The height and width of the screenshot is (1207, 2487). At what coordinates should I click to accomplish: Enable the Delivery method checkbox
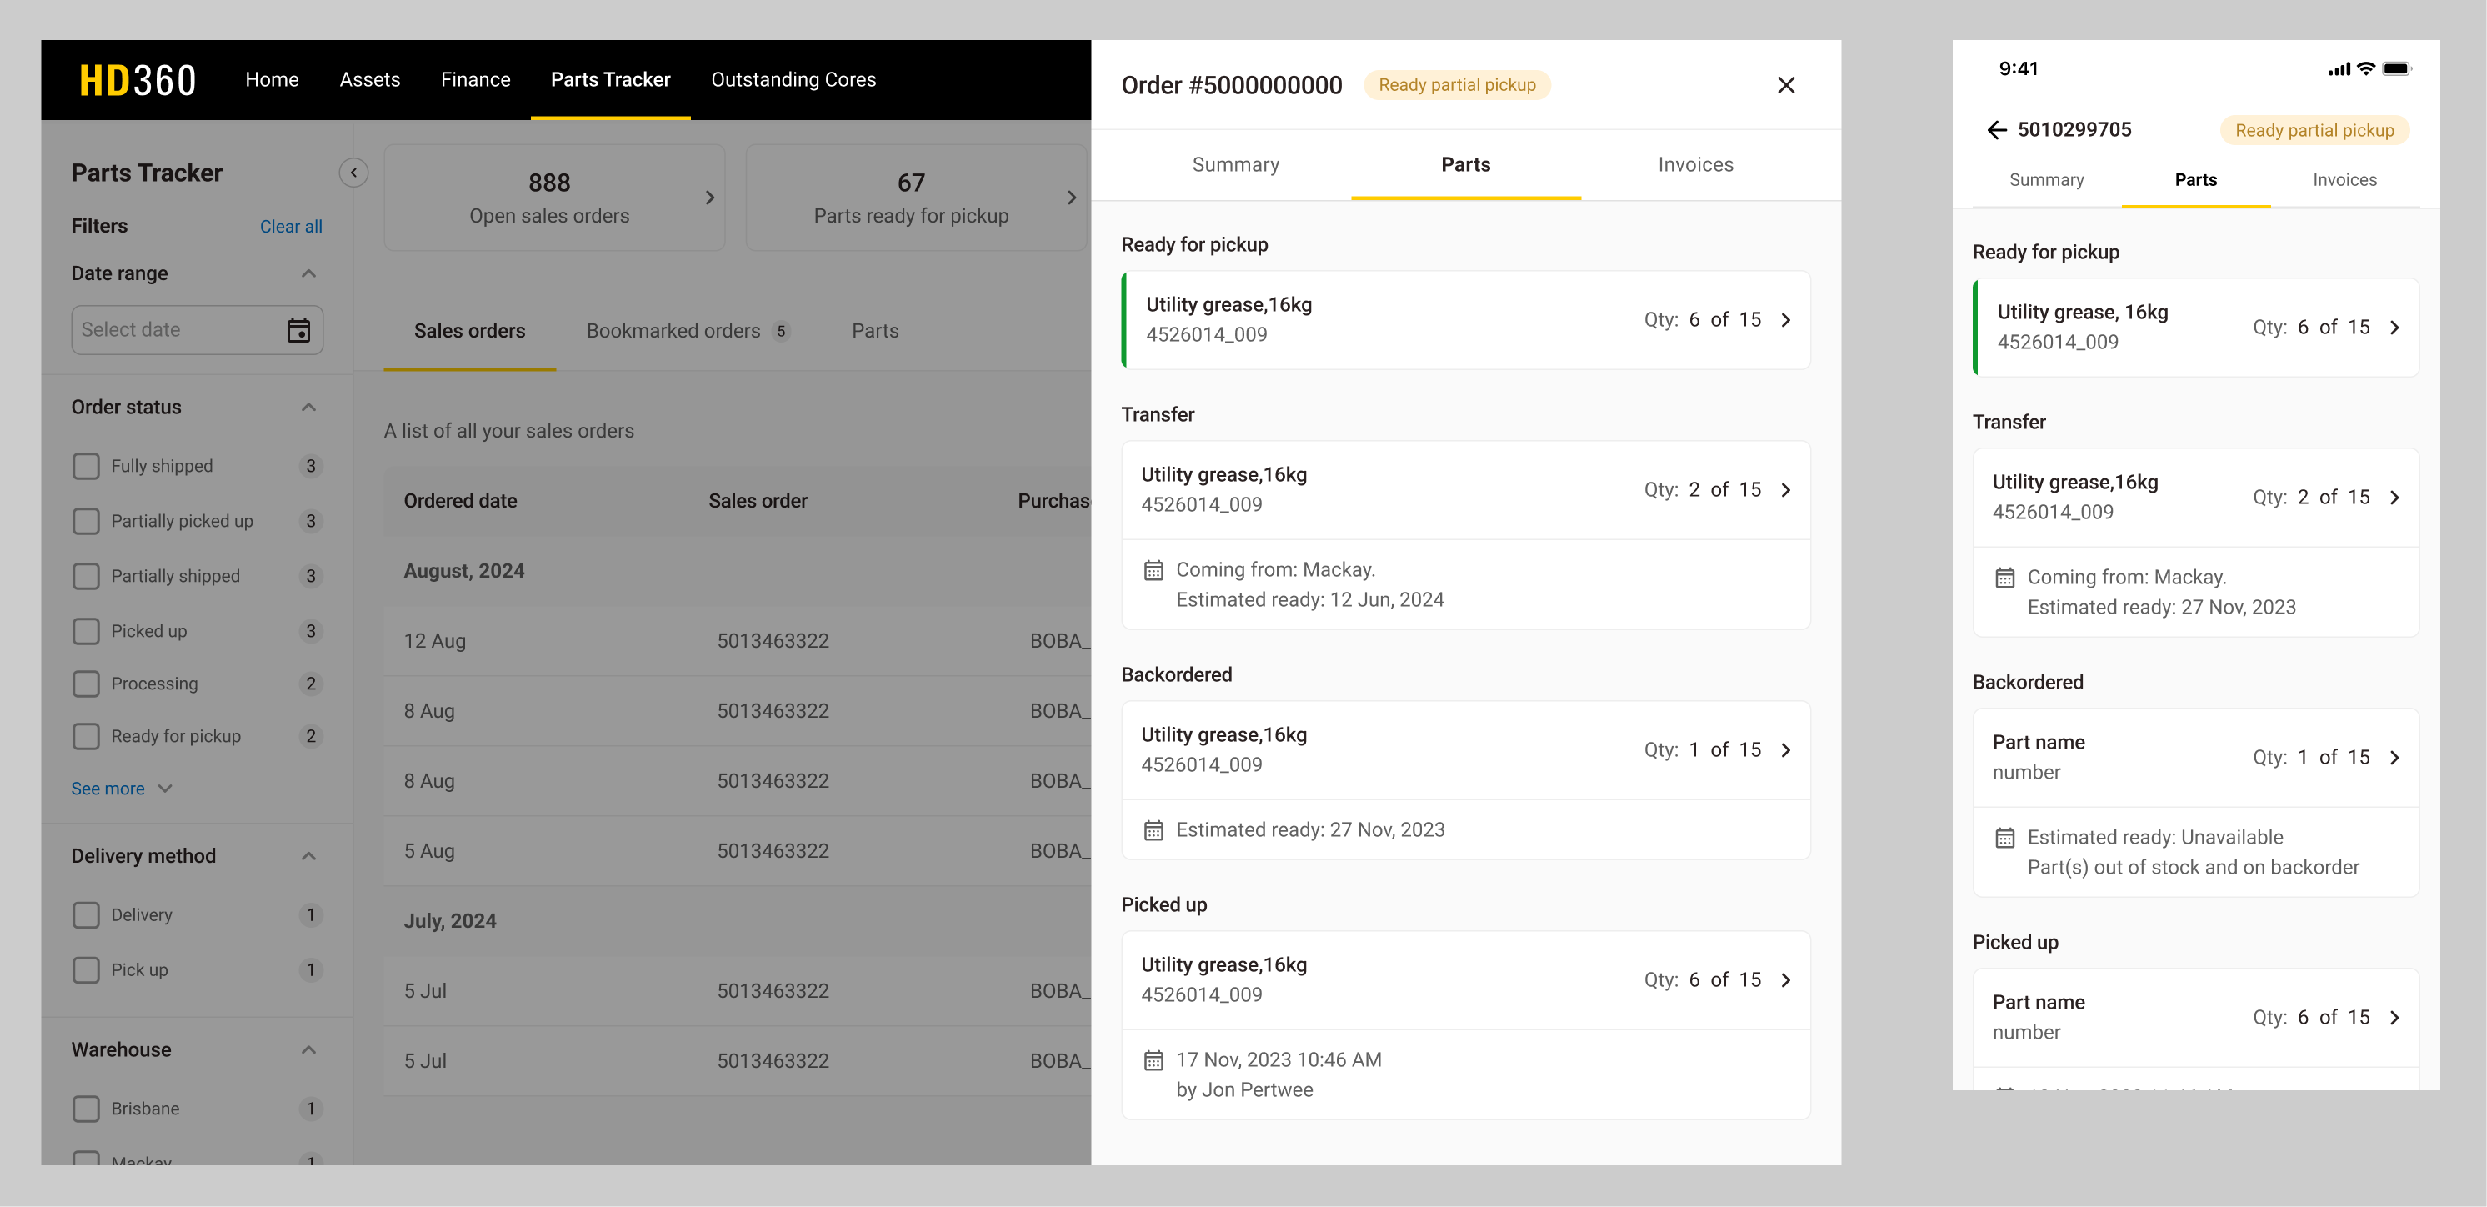[86, 915]
